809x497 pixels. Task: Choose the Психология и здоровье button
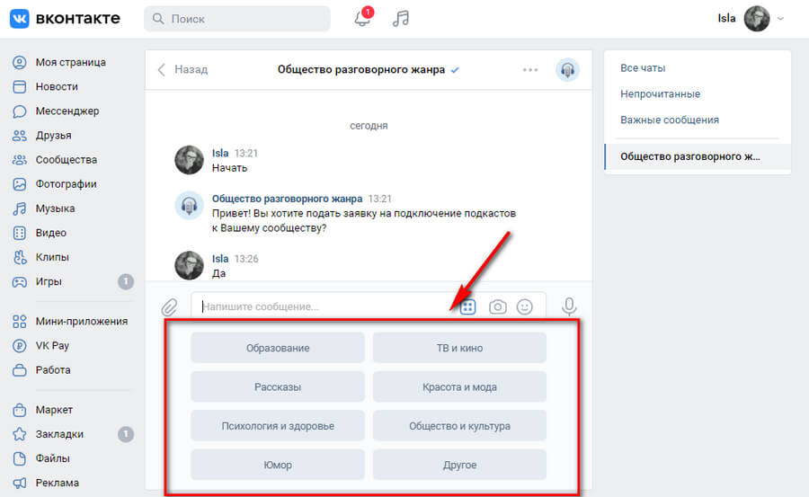(x=278, y=426)
